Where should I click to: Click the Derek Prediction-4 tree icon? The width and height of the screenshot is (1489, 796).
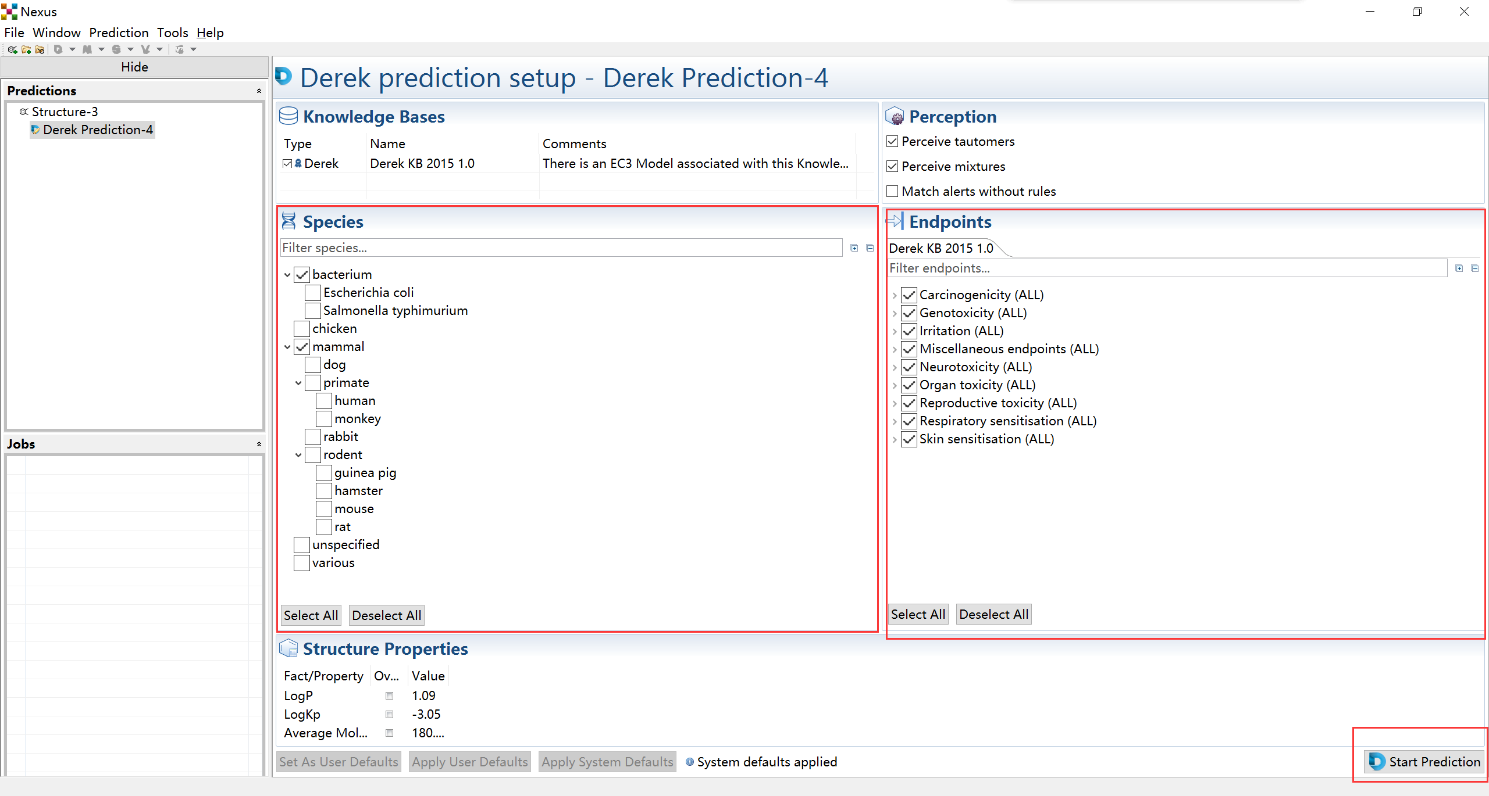(x=35, y=130)
